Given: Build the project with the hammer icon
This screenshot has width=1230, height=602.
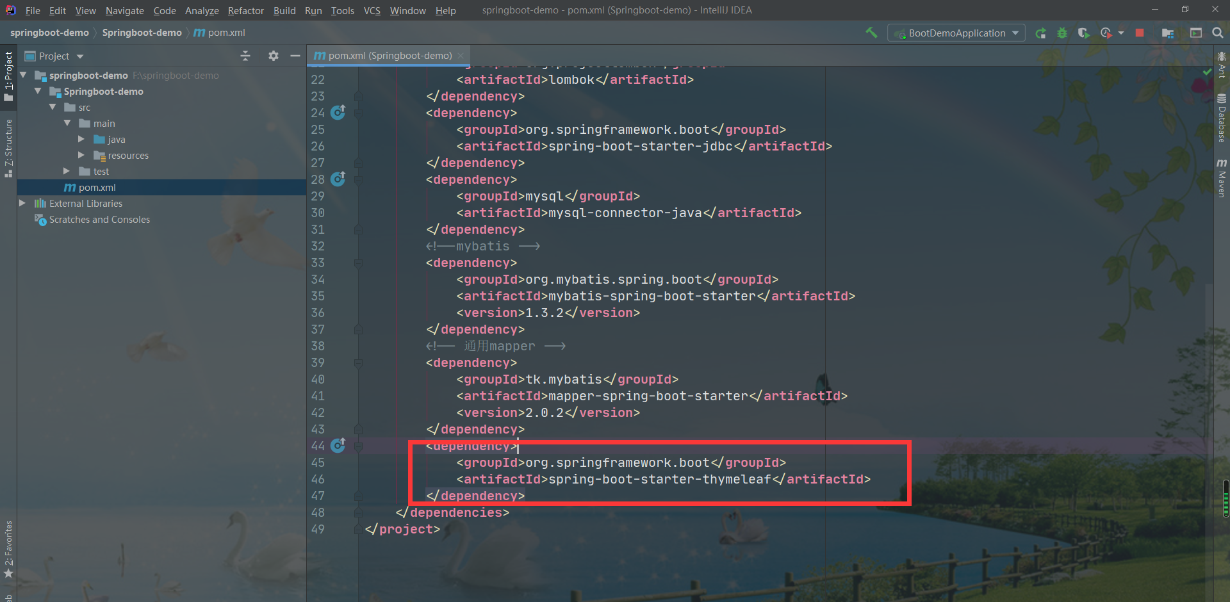Looking at the screenshot, I should pyautogui.click(x=871, y=33).
